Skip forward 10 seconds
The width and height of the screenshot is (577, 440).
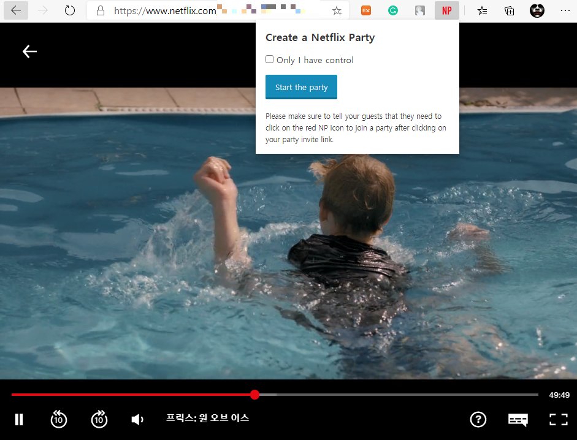(99, 419)
